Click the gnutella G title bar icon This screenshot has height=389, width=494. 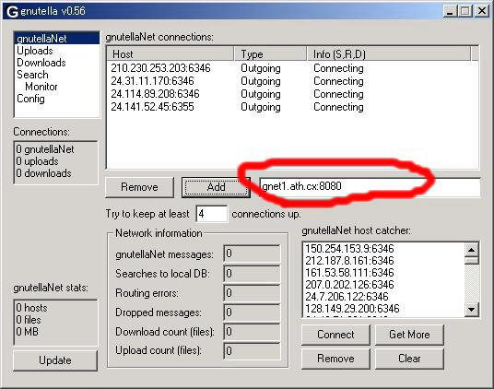click(x=12, y=12)
